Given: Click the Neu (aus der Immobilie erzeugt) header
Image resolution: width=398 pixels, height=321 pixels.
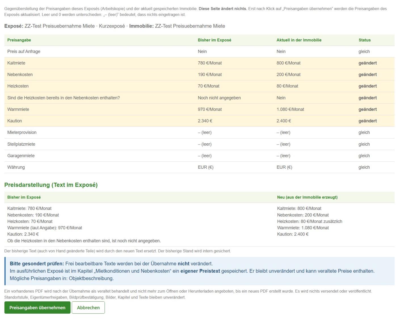Looking at the screenshot, I should point(307,197).
